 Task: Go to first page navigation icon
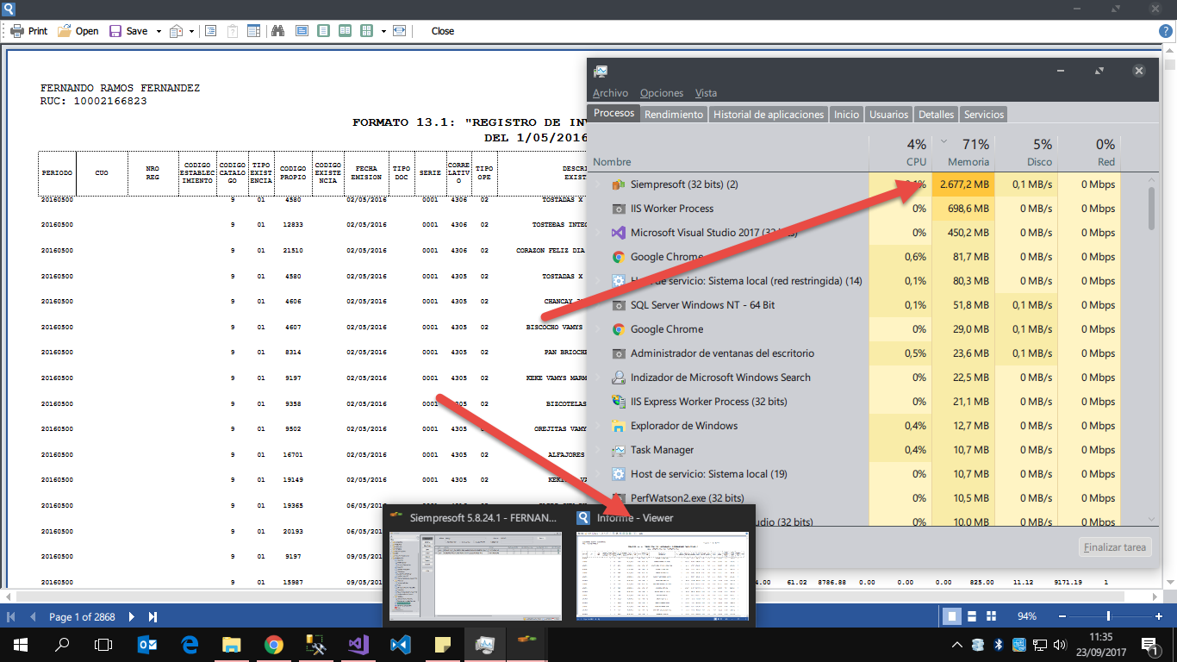(x=12, y=616)
